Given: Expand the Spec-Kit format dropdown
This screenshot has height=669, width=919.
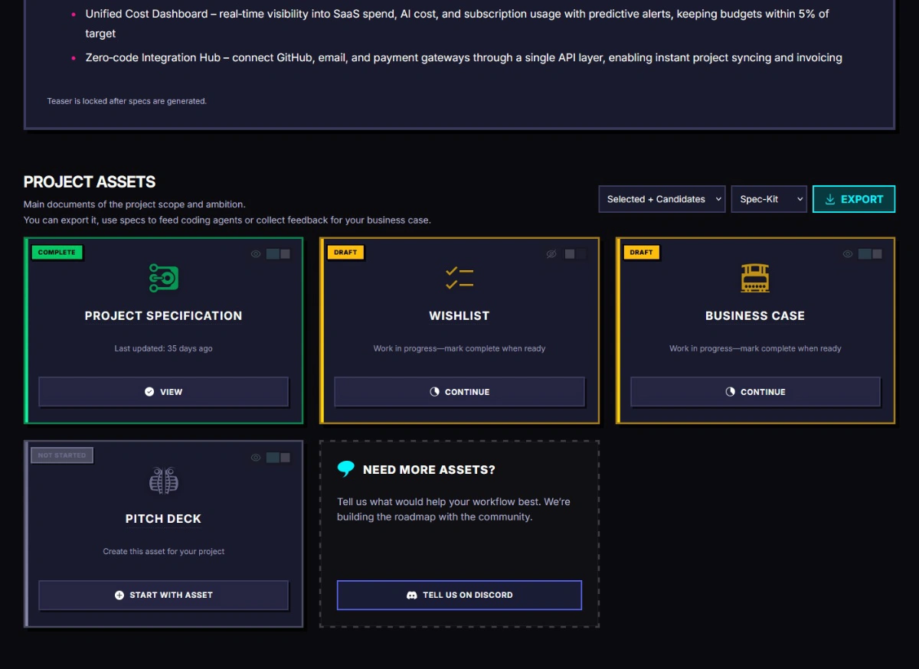Looking at the screenshot, I should (768, 199).
